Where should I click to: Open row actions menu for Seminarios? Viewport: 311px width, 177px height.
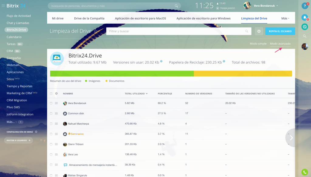[x=56, y=134]
